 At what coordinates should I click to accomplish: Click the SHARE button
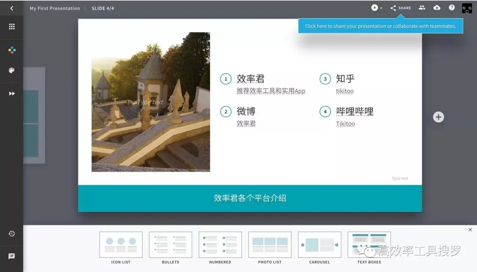tap(401, 8)
